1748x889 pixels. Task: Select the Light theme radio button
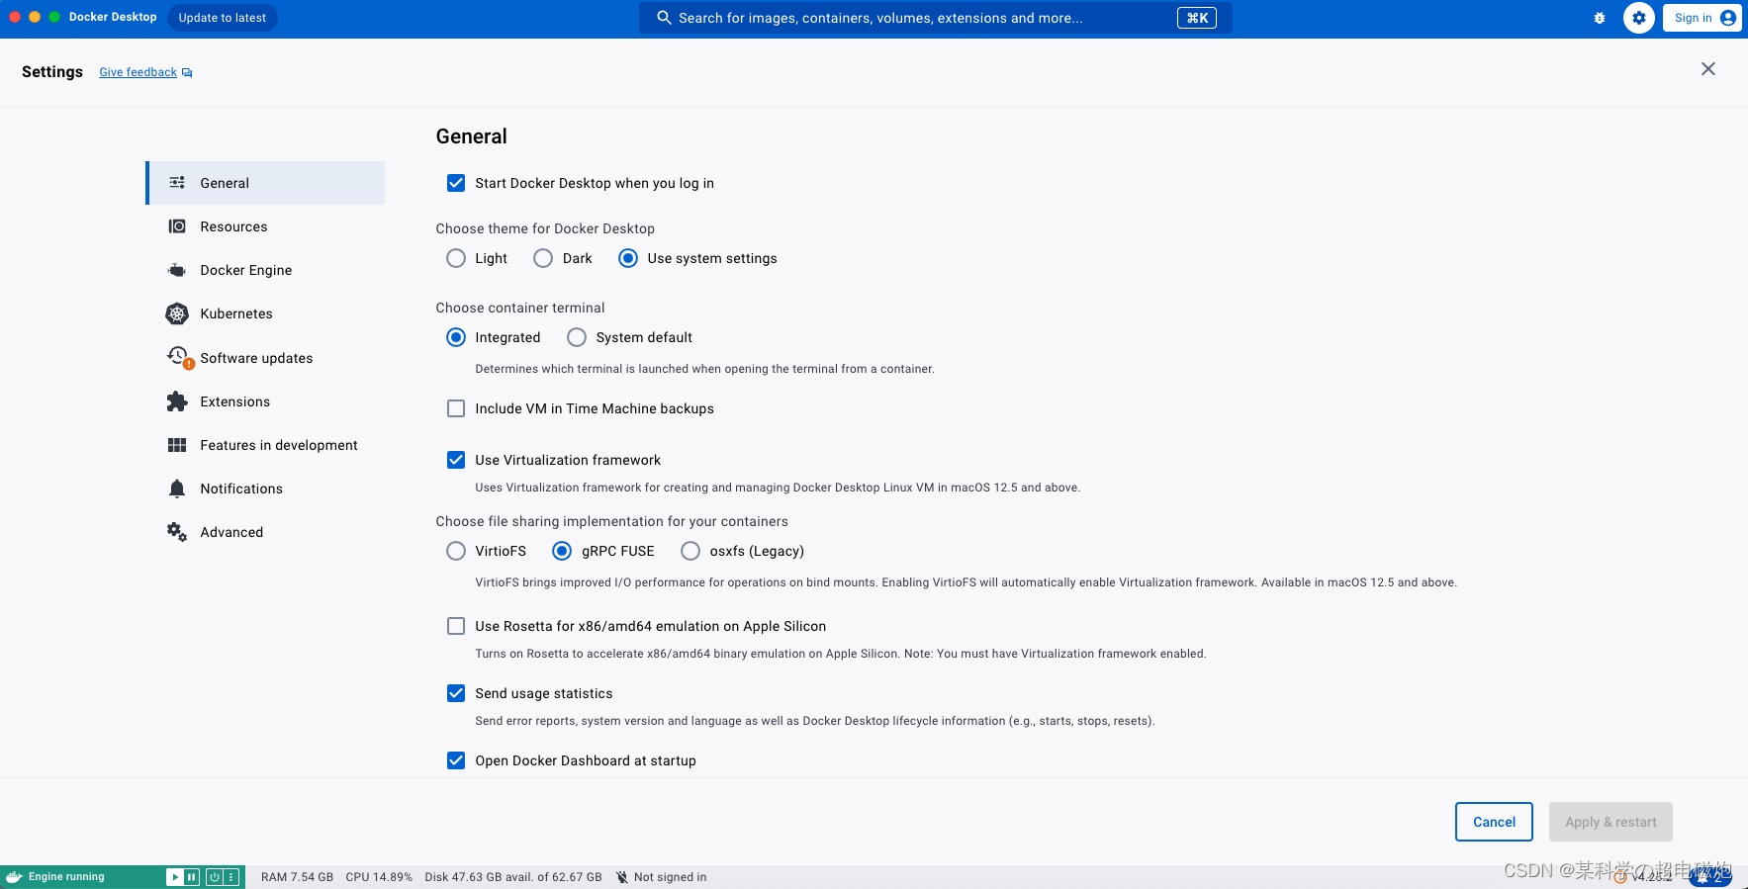point(456,258)
